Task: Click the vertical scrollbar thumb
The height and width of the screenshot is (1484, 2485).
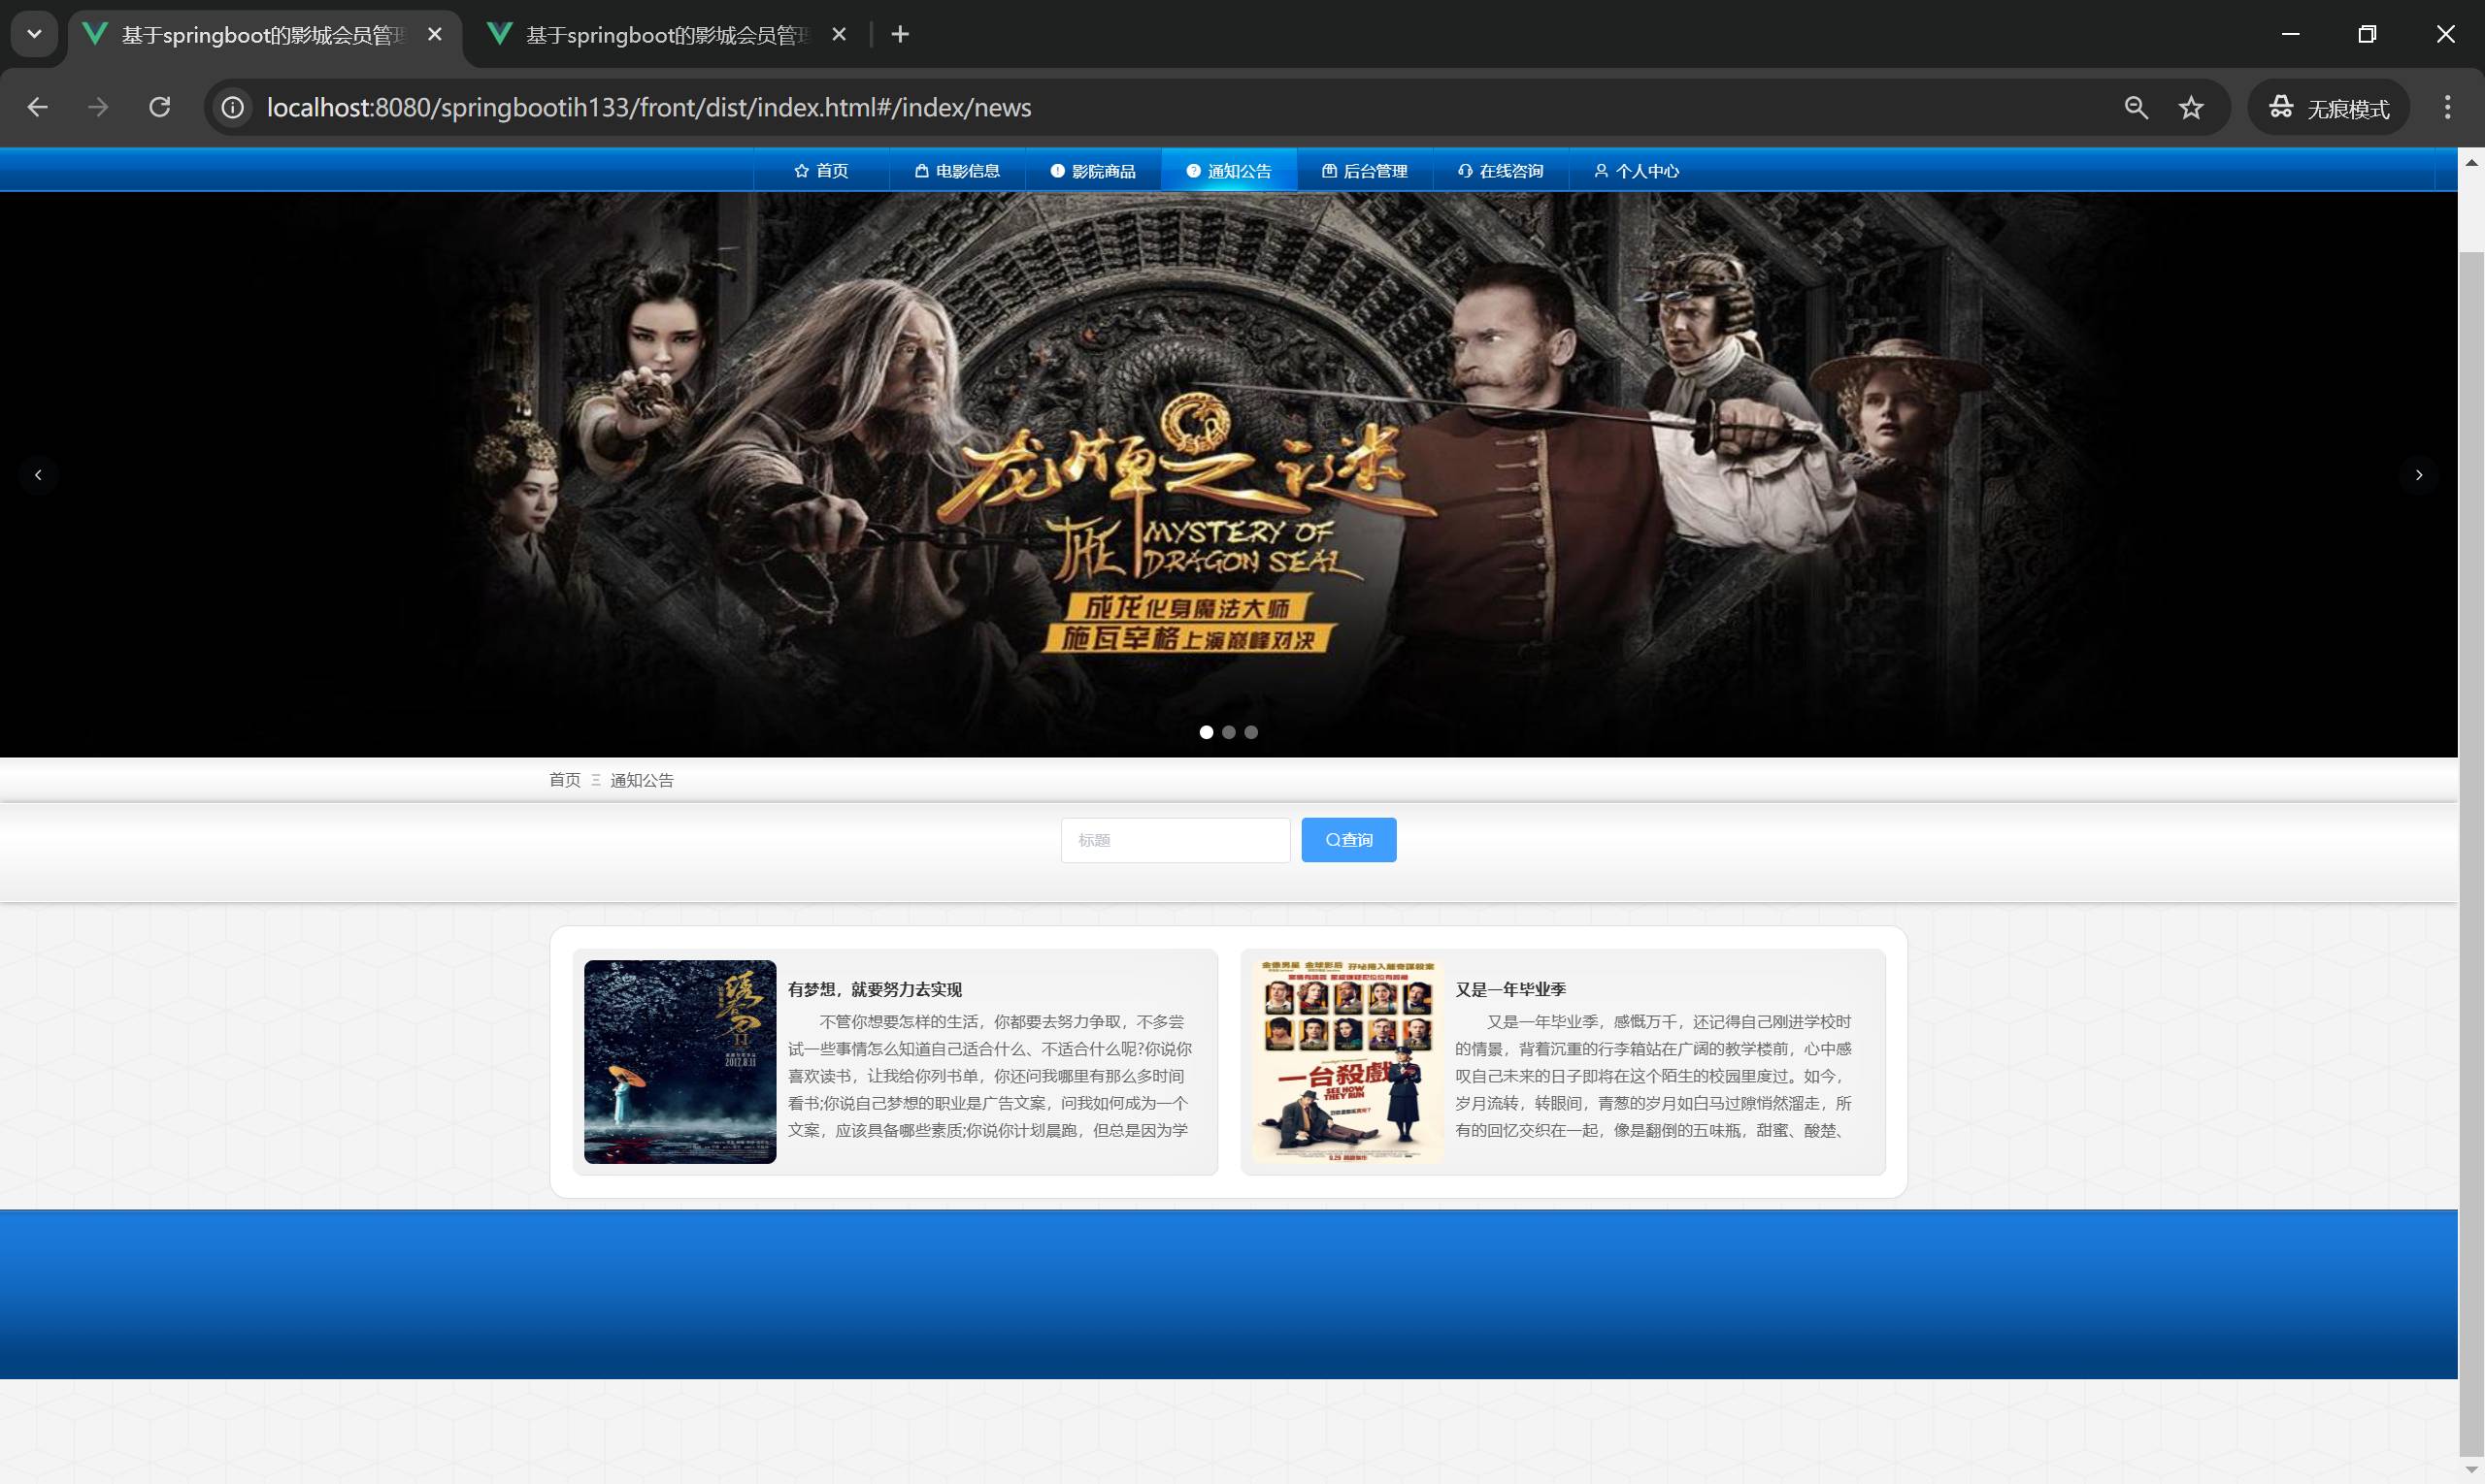Action: pos(2471,853)
